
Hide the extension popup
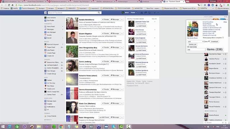(225, 22)
